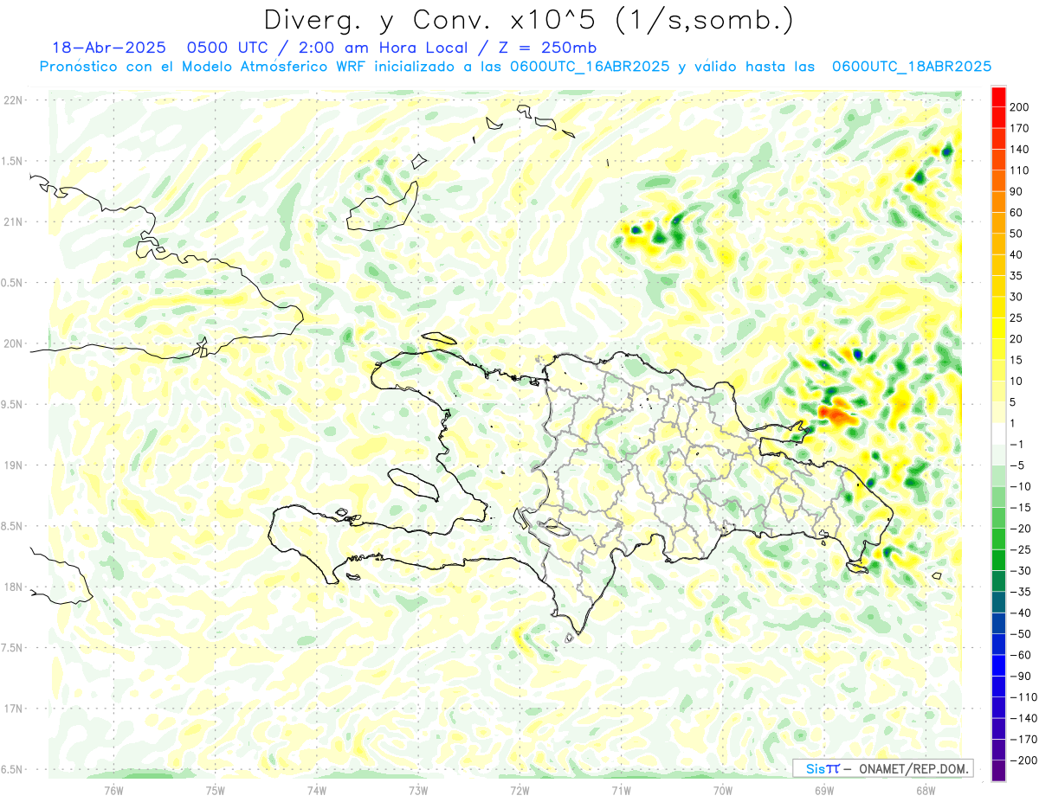Click the '70W' longitude label
This screenshot has height=802, width=1039.
coord(722,791)
